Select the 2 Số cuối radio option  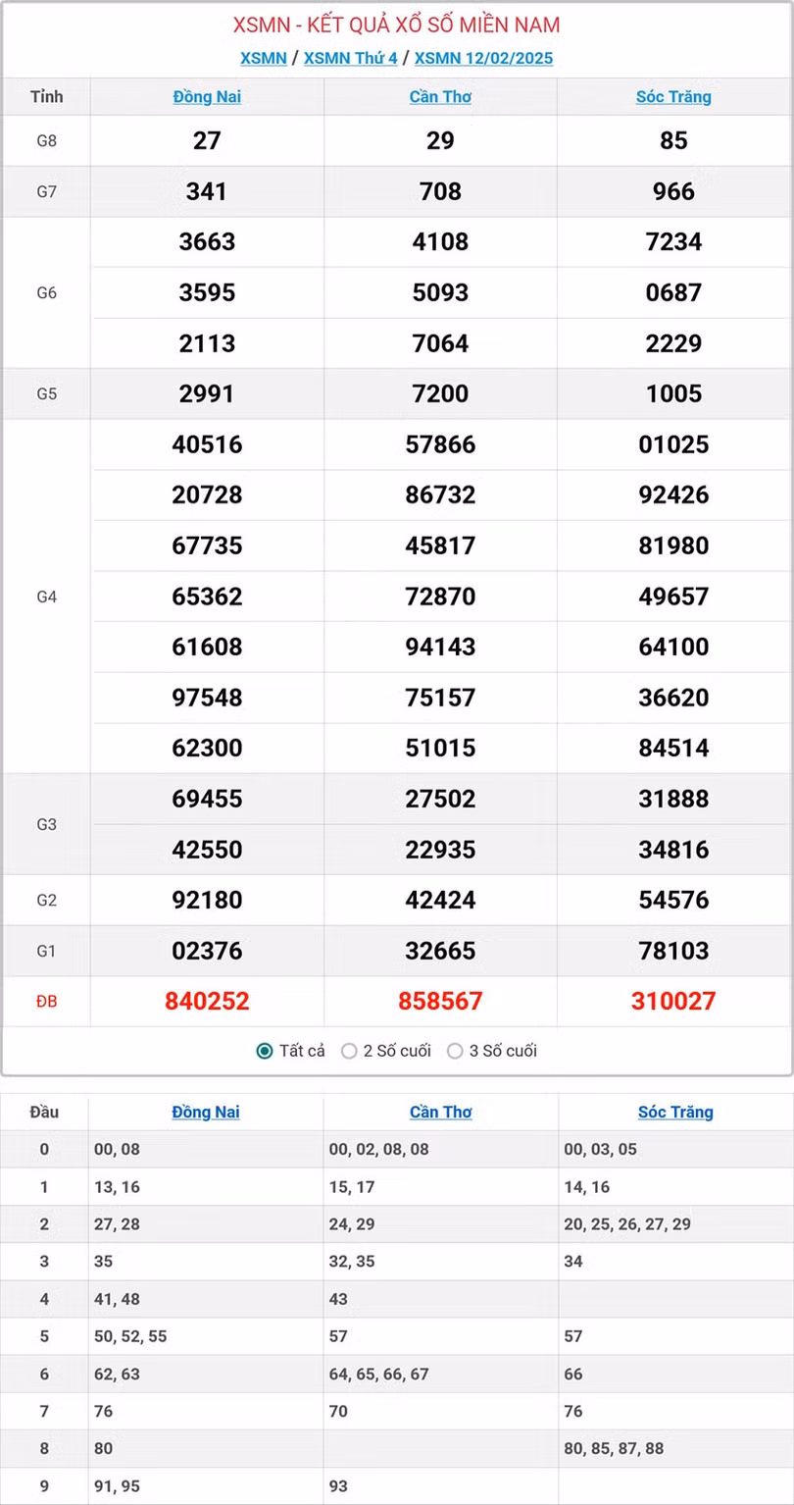tap(349, 1051)
